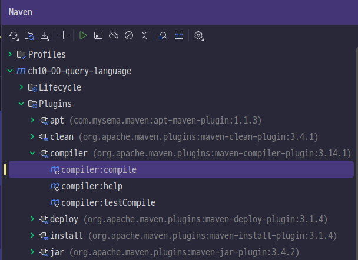358x260 pixels.
Task: Click Show Dependencies diagram icon
Action: (179, 35)
